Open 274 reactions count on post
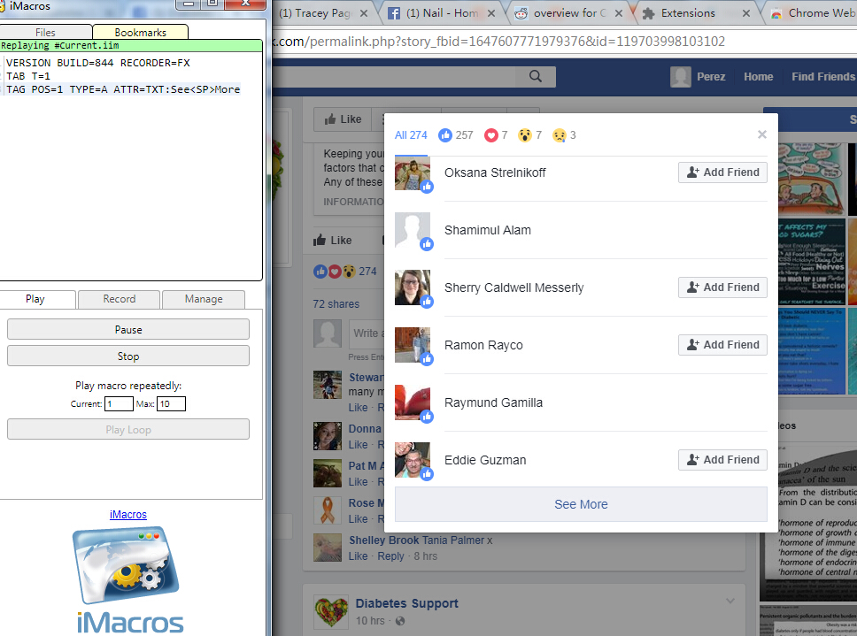857x636 pixels. pyautogui.click(x=367, y=271)
